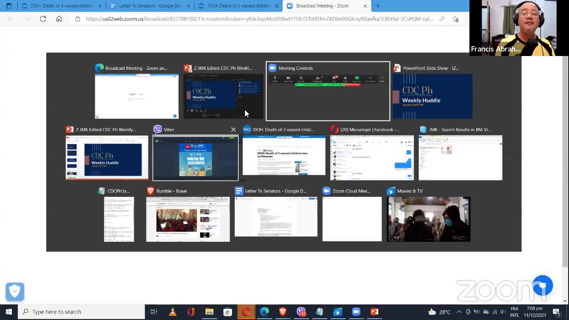
Task: Open Notepad icon in taskbar
Action: pos(319,312)
